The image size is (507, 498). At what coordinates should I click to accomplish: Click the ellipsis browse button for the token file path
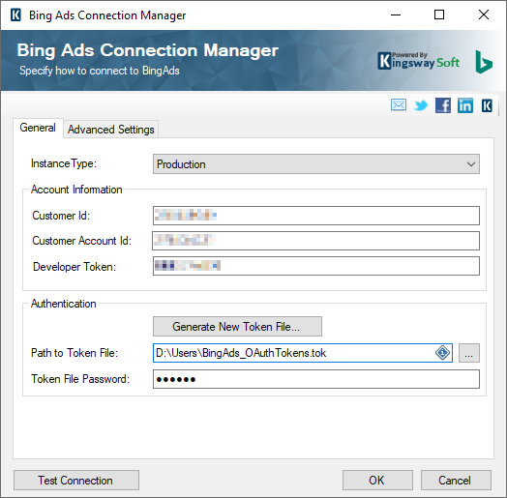click(469, 353)
